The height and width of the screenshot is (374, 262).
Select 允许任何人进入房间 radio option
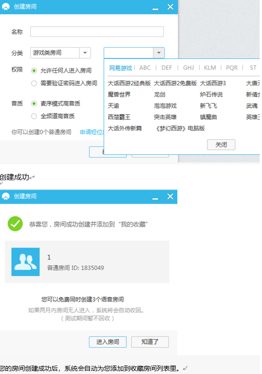34,71
